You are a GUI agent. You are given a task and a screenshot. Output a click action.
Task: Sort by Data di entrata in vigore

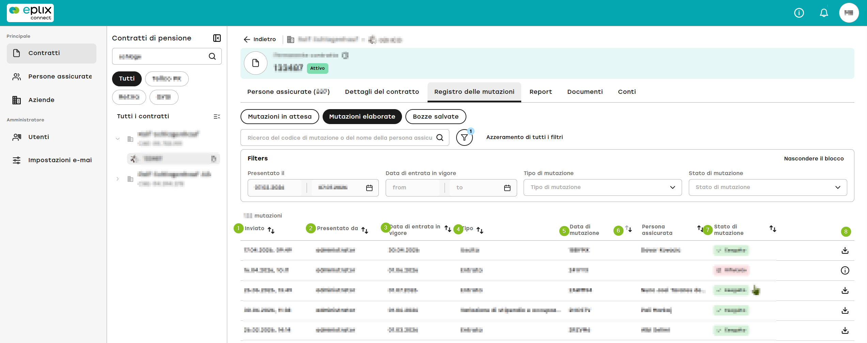point(448,229)
